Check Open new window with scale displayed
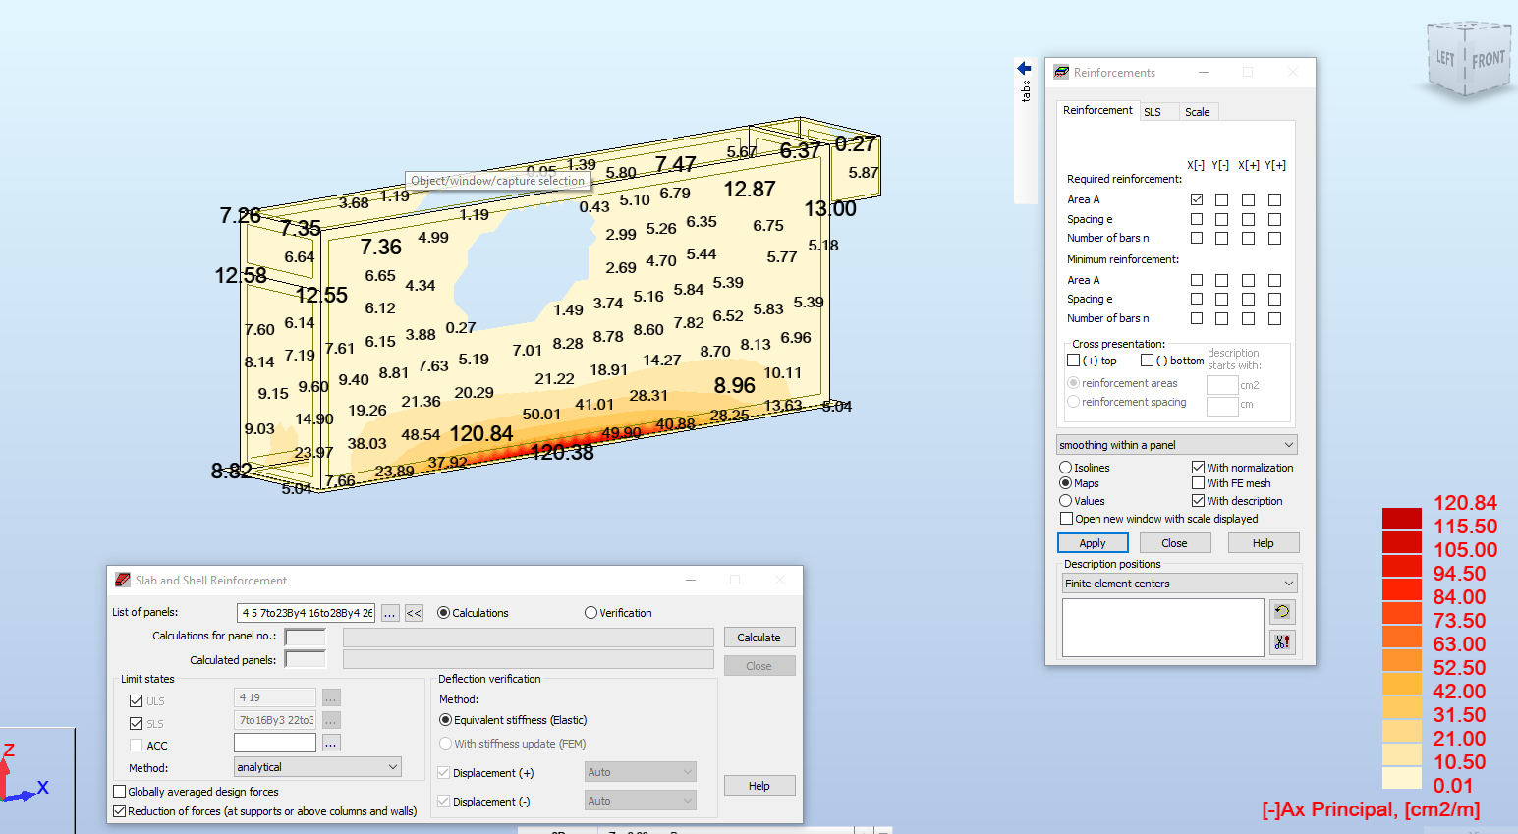 1066,519
